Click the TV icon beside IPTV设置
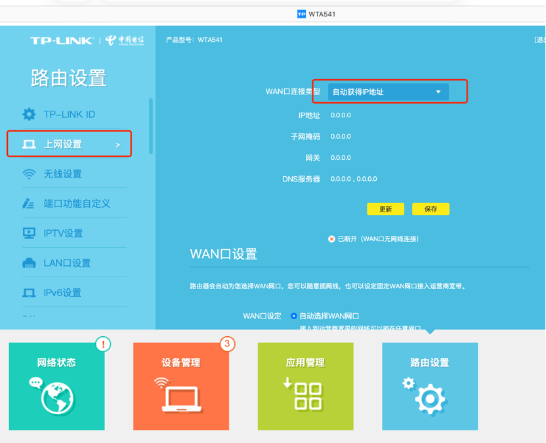Screen dimensions: 546x443 click(x=29, y=233)
